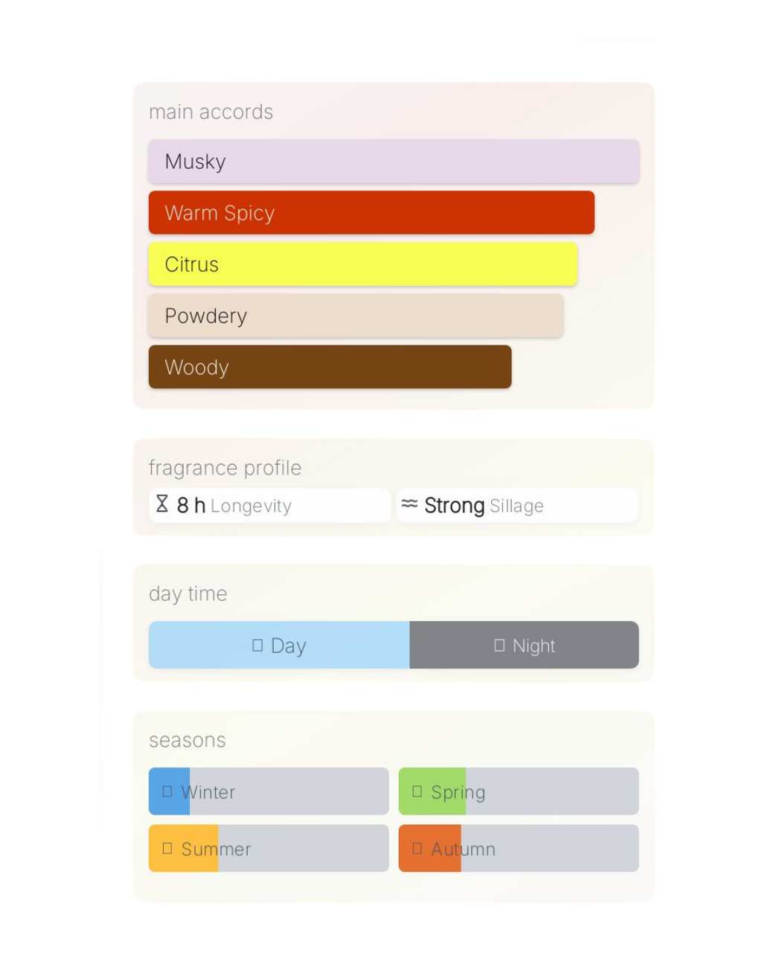The height and width of the screenshot is (953, 762).
Task: Open the Strong Sillage pill
Action: click(517, 506)
